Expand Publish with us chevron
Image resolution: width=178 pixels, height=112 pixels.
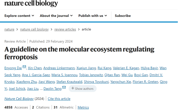coord(106,16)
